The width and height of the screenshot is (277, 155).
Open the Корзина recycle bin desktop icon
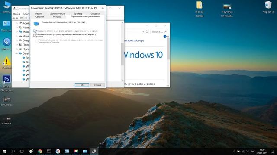coord(268,7)
